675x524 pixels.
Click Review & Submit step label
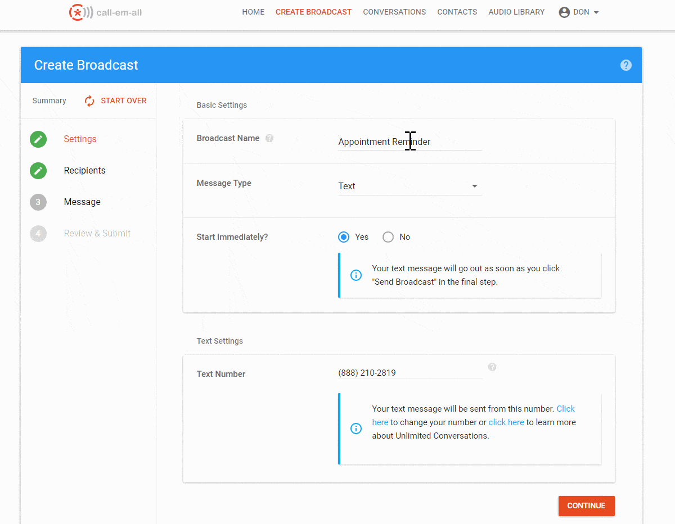(x=97, y=234)
